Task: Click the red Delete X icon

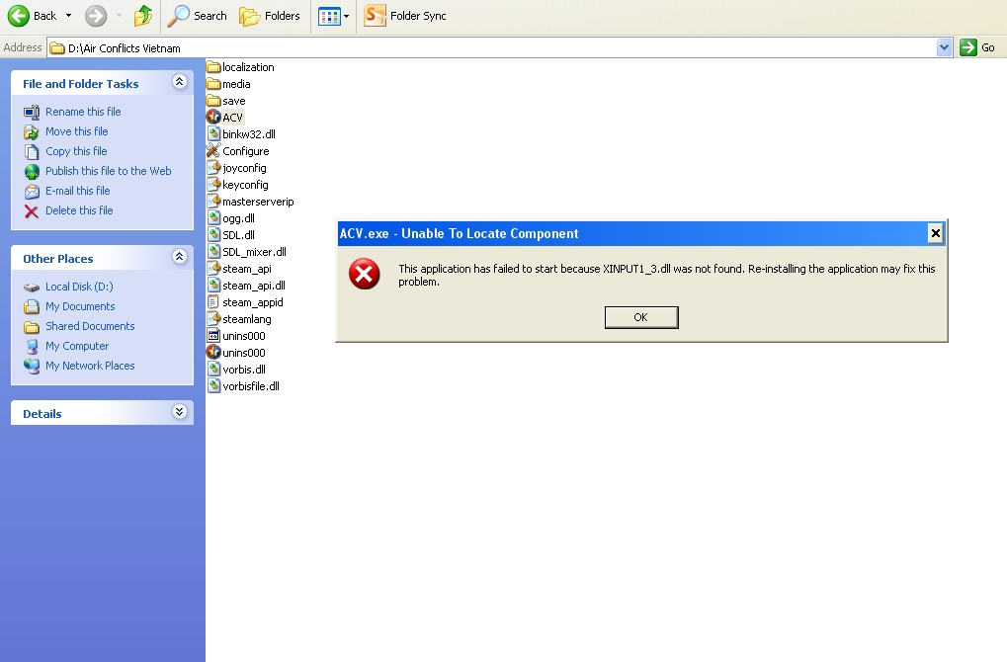Action: 32,211
